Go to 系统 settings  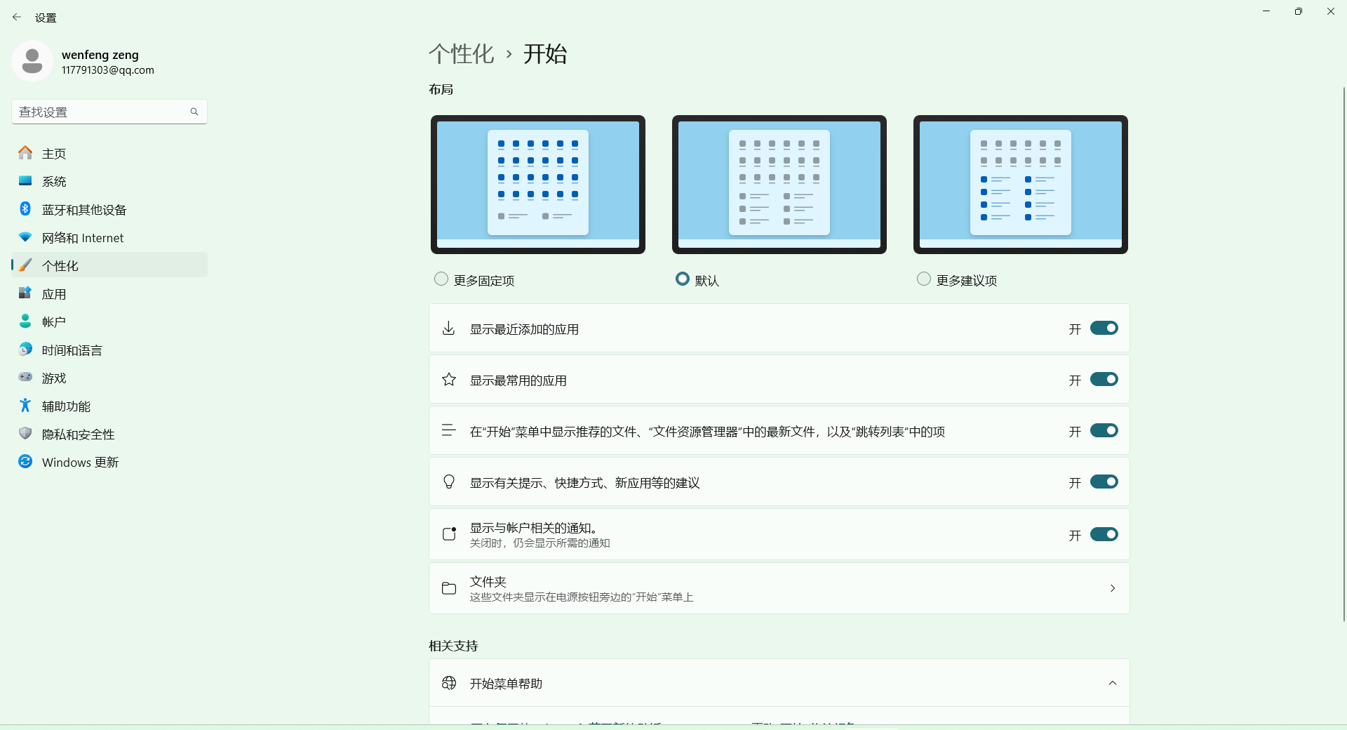[x=109, y=181]
